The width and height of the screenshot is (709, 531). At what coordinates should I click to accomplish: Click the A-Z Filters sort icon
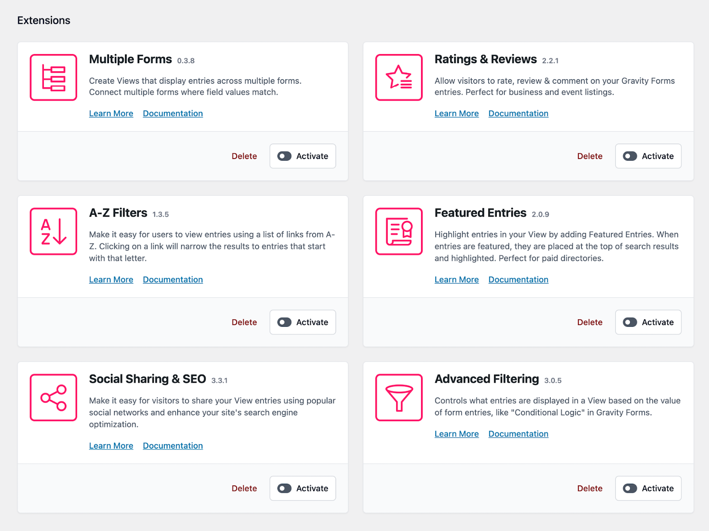pos(53,231)
